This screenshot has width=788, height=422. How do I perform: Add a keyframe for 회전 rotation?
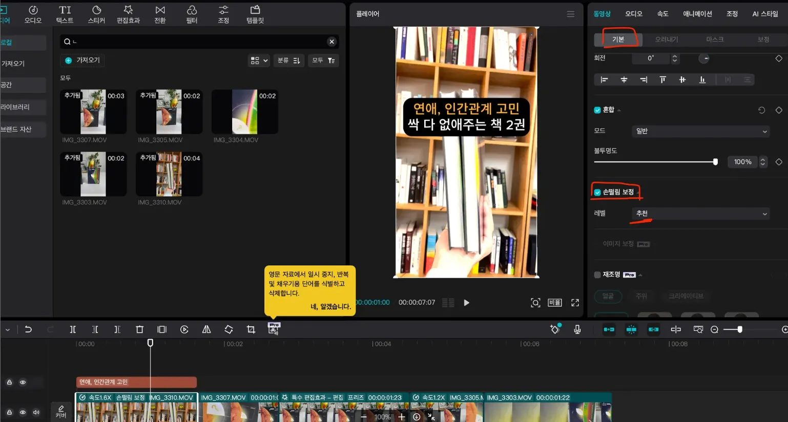point(779,58)
